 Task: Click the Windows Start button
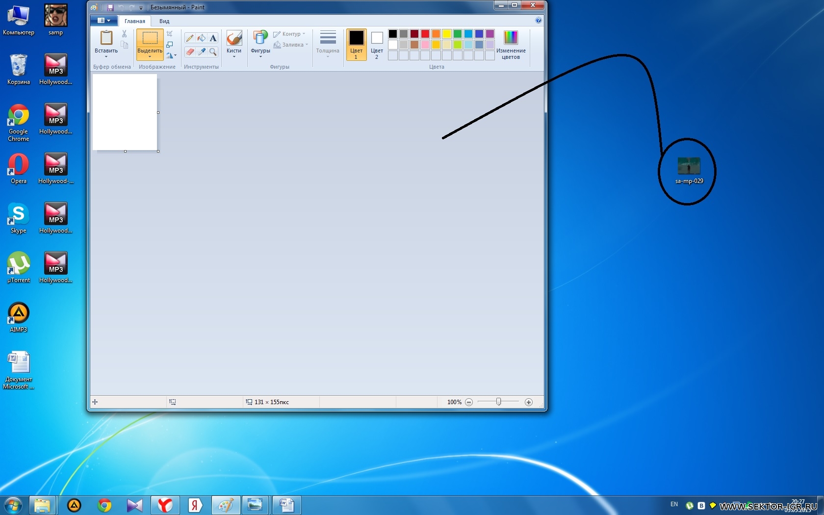(13, 505)
